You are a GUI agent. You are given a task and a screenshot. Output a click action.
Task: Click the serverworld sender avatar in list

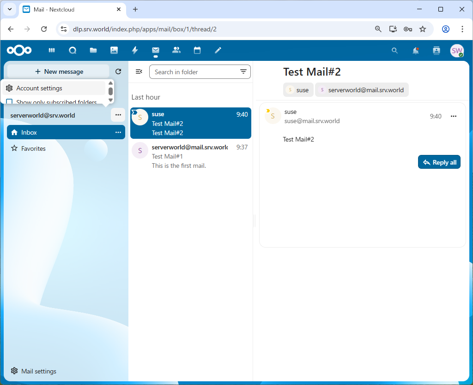click(140, 150)
